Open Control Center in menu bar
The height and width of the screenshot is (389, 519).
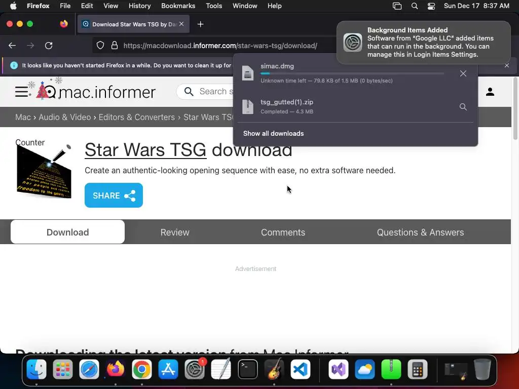point(431,6)
